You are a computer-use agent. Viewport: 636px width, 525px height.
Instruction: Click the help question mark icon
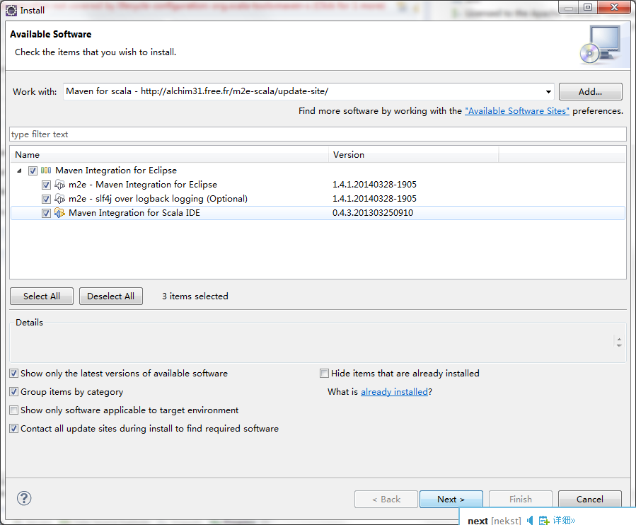24,499
